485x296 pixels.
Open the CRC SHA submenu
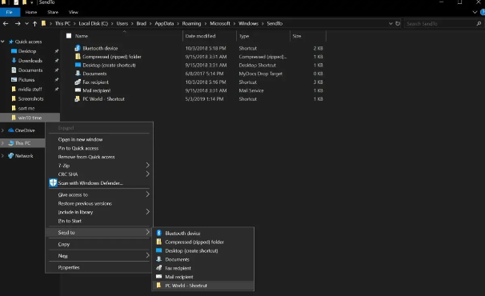pyautogui.click(x=99, y=174)
